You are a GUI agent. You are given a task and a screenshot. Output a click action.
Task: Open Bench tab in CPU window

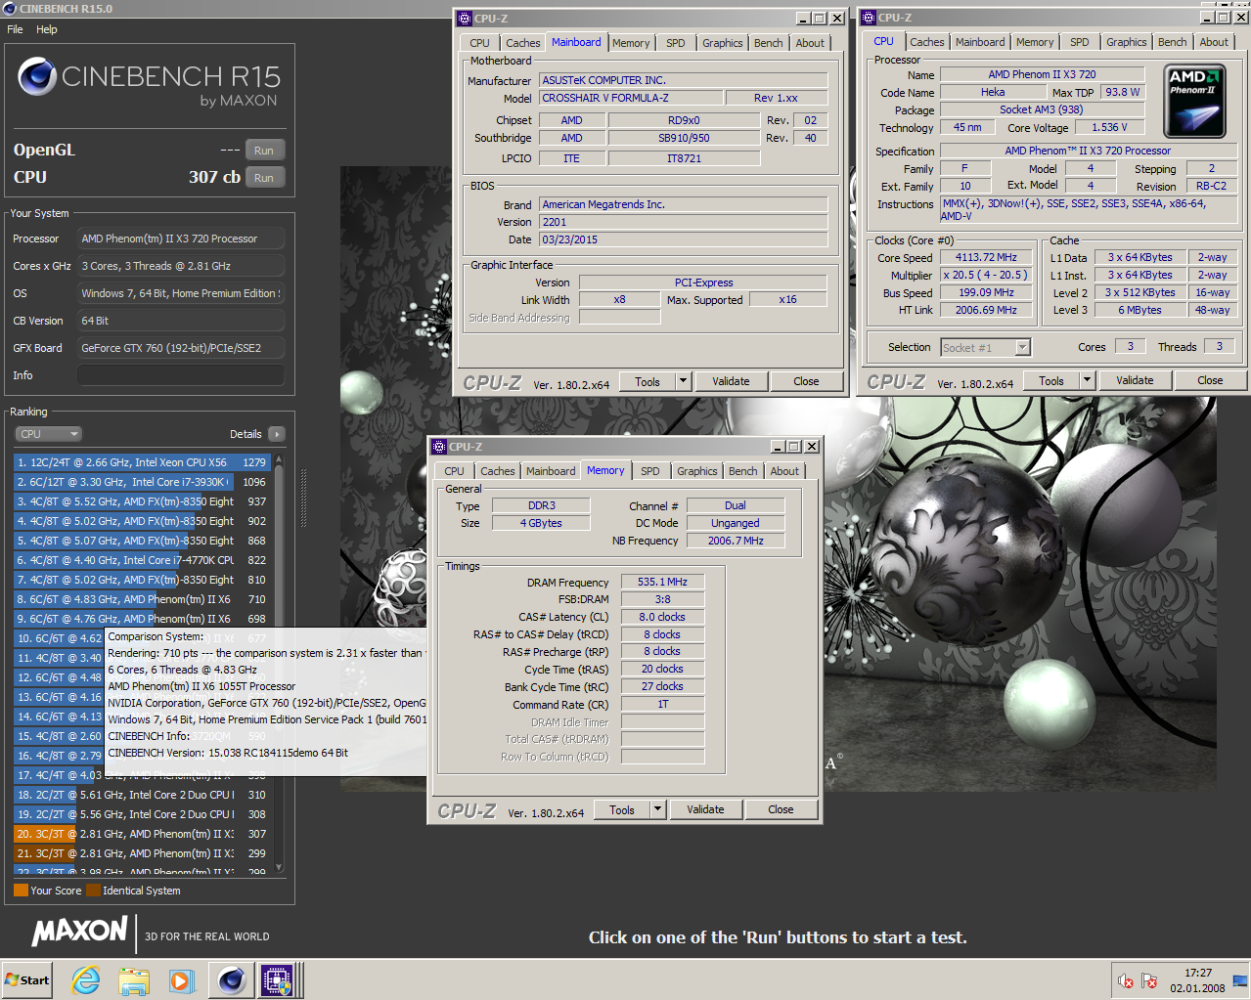(1172, 42)
